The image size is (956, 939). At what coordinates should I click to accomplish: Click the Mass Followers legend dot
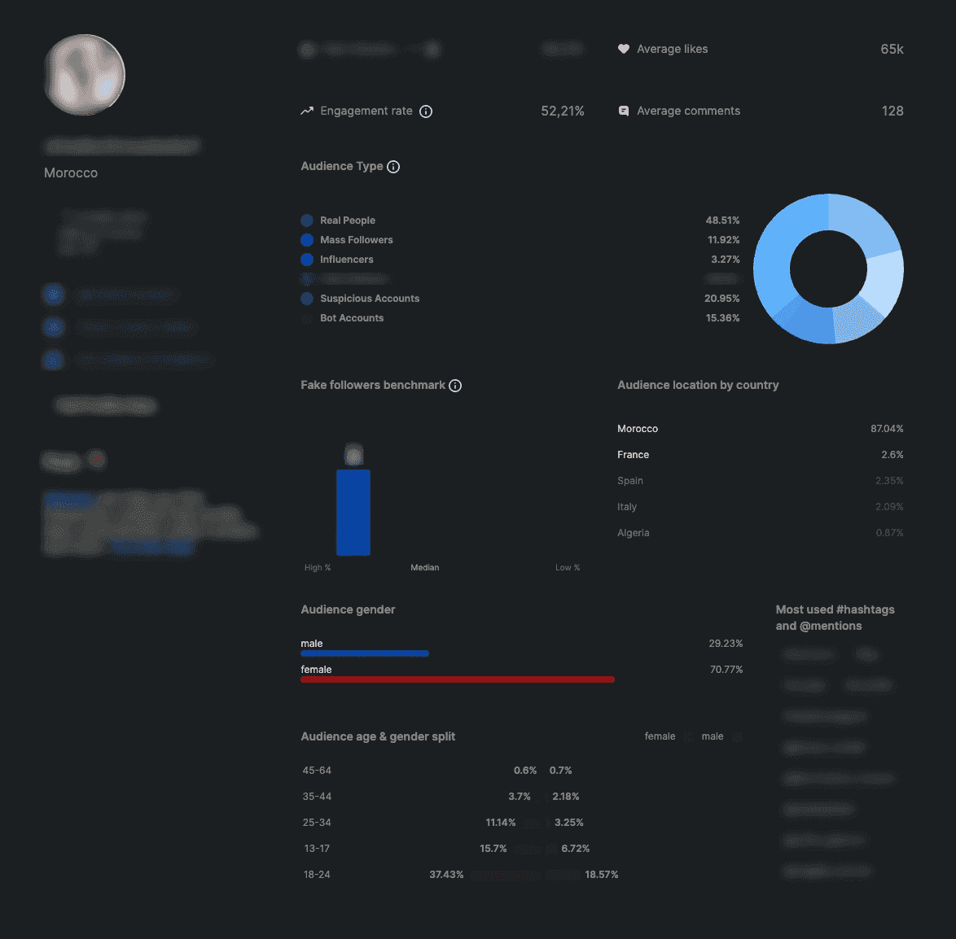pos(307,240)
